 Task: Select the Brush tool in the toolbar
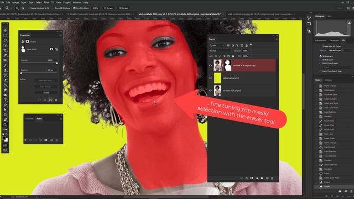tap(5, 65)
